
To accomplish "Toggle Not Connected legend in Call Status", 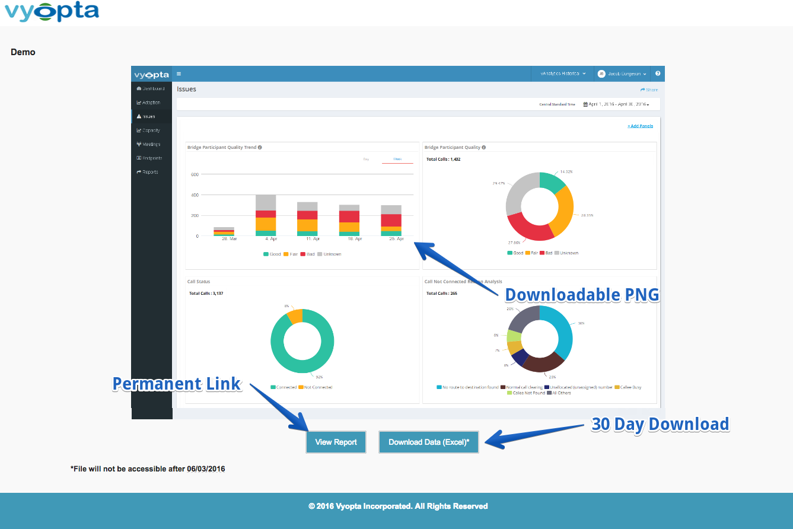I will point(316,387).
